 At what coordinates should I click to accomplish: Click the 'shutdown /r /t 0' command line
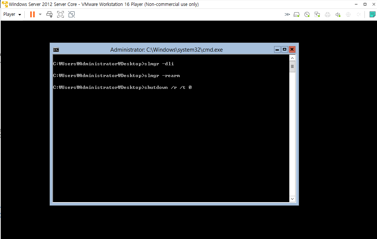coord(122,87)
